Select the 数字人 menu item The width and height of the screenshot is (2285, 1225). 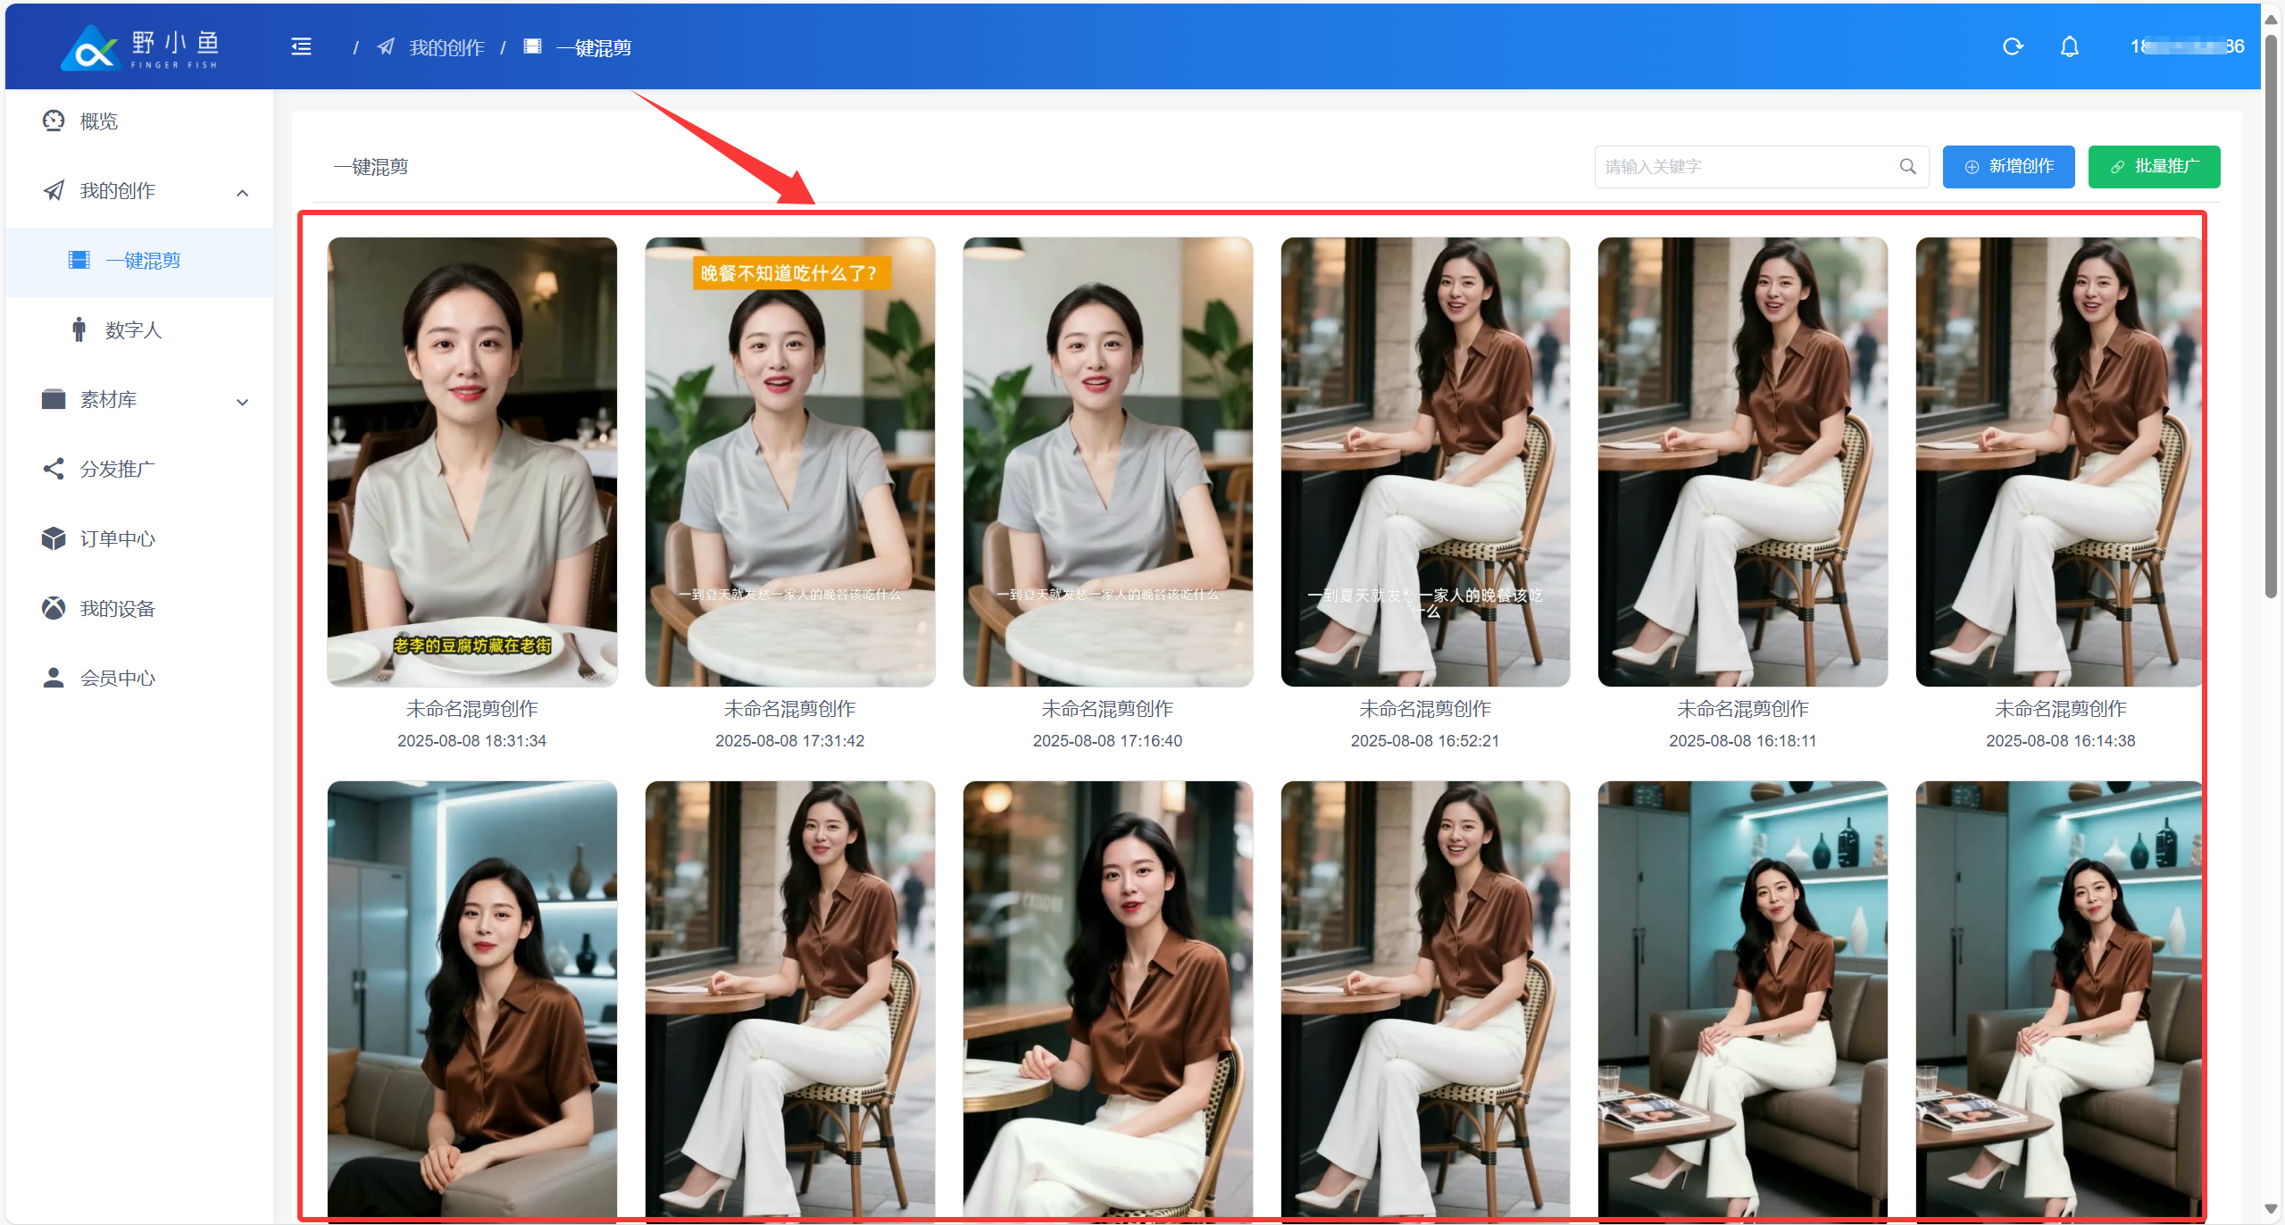click(x=133, y=330)
